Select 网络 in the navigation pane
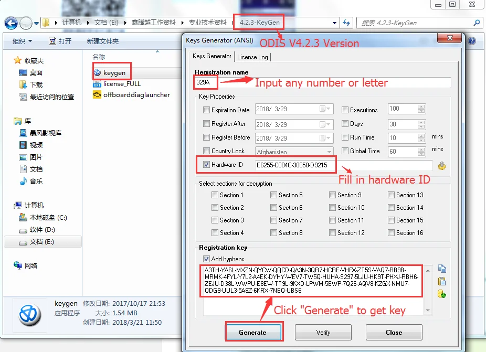Viewport: 486px width, 352px height. click(x=25, y=265)
